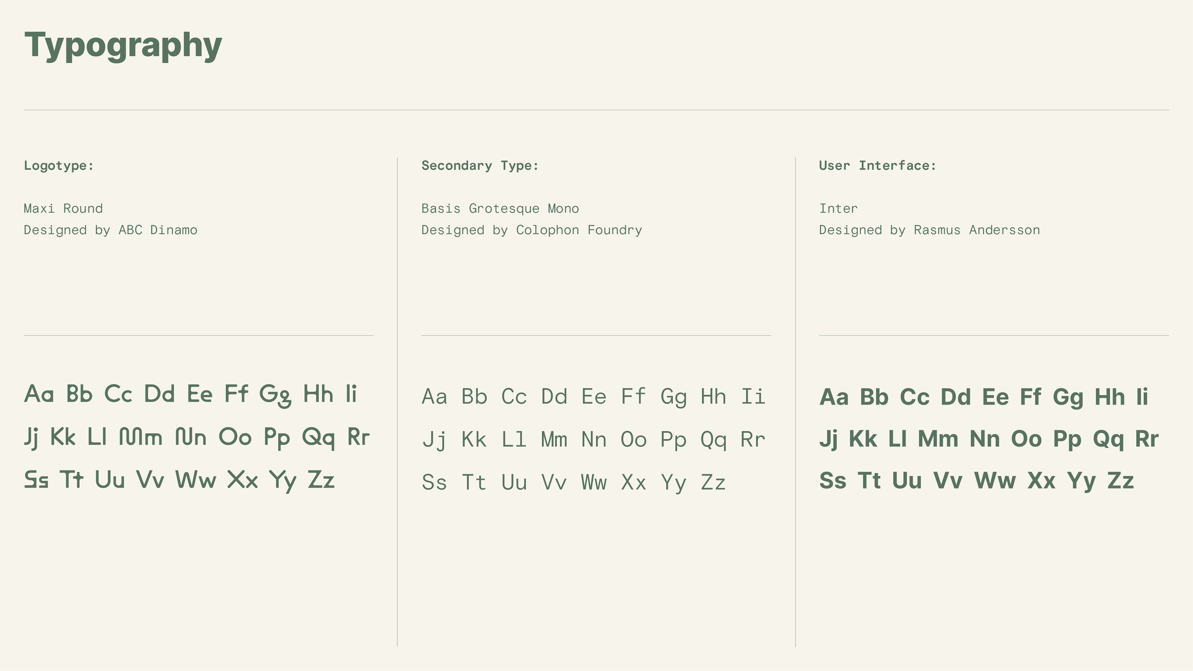Select the 'Logotype:' label

[x=59, y=166]
